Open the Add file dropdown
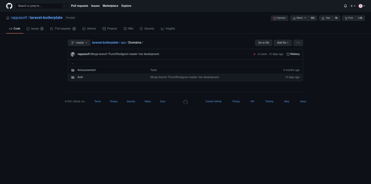371x184 pixels. (x=283, y=43)
